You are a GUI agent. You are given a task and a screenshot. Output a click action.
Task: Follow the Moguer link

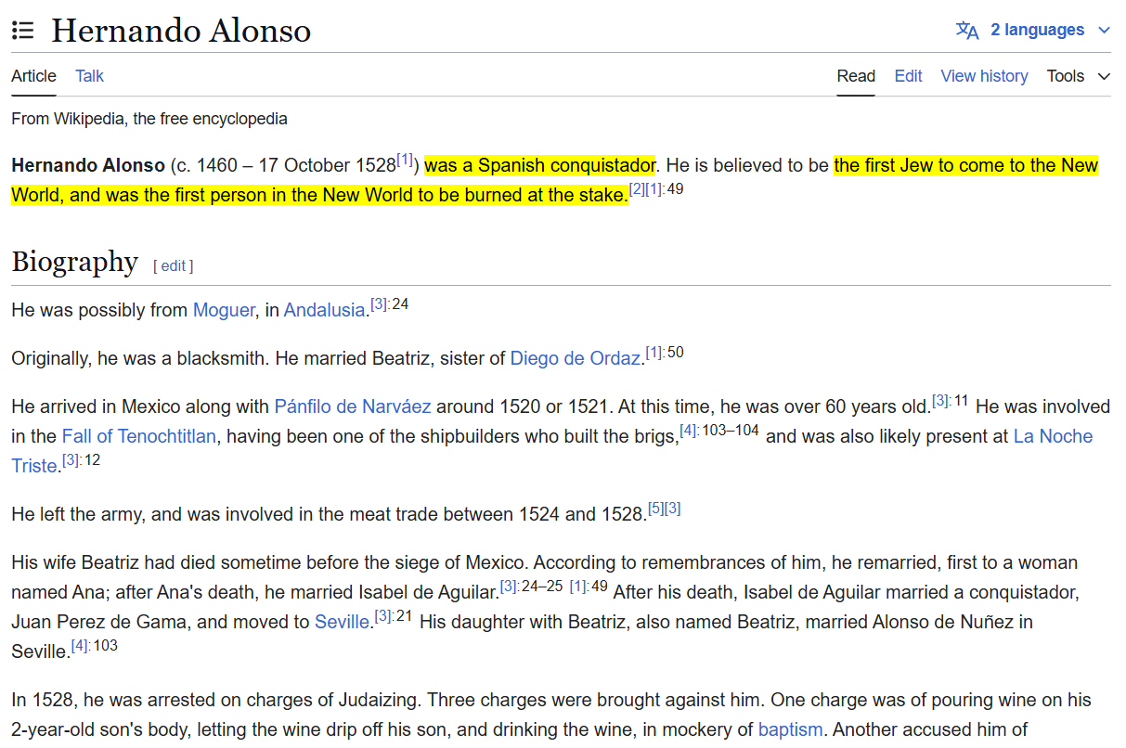pos(223,310)
